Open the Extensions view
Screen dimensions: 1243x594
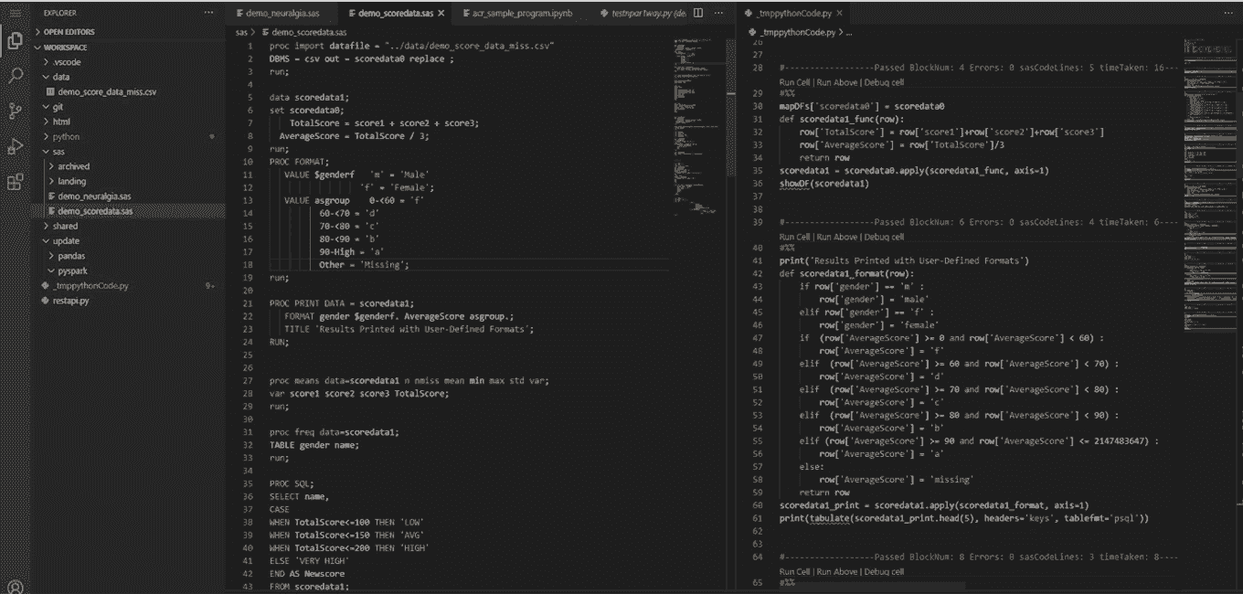16,181
